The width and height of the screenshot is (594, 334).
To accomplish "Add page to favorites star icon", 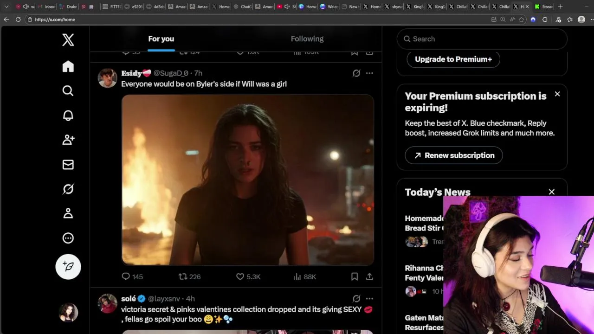I will click(x=522, y=19).
